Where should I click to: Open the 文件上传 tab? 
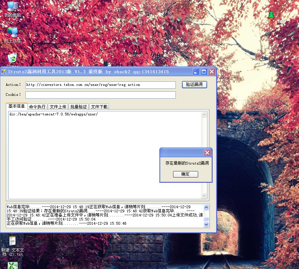coord(58,107)
